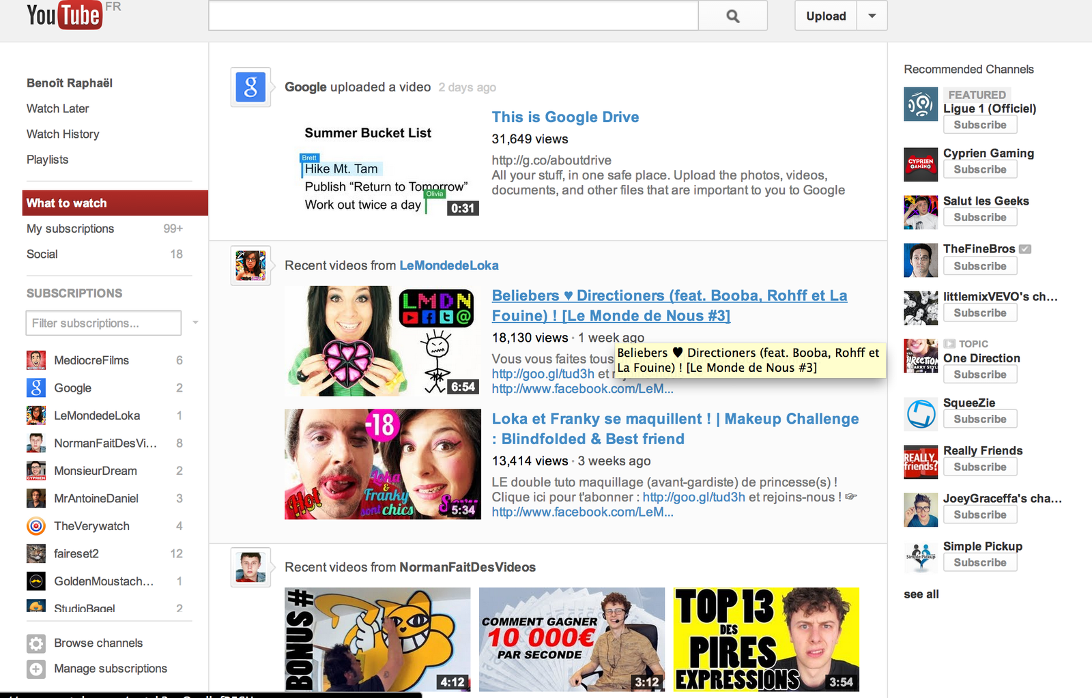Open Watch Later in sidebar
This screenshot has width=1092, height=698.
pos(58,108)
